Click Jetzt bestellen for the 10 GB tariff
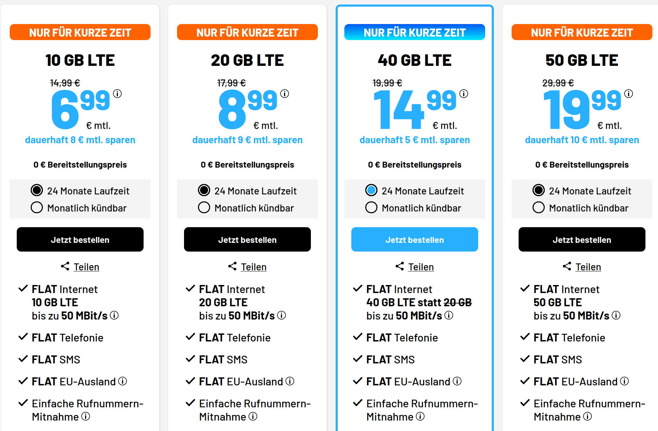Viewport: 658px width, 431px height. point(80,239)
